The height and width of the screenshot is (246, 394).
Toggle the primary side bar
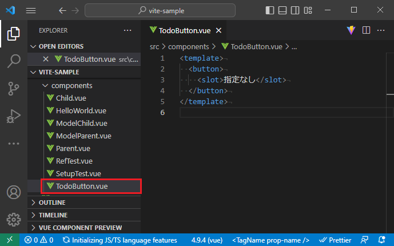pos(269,10)
